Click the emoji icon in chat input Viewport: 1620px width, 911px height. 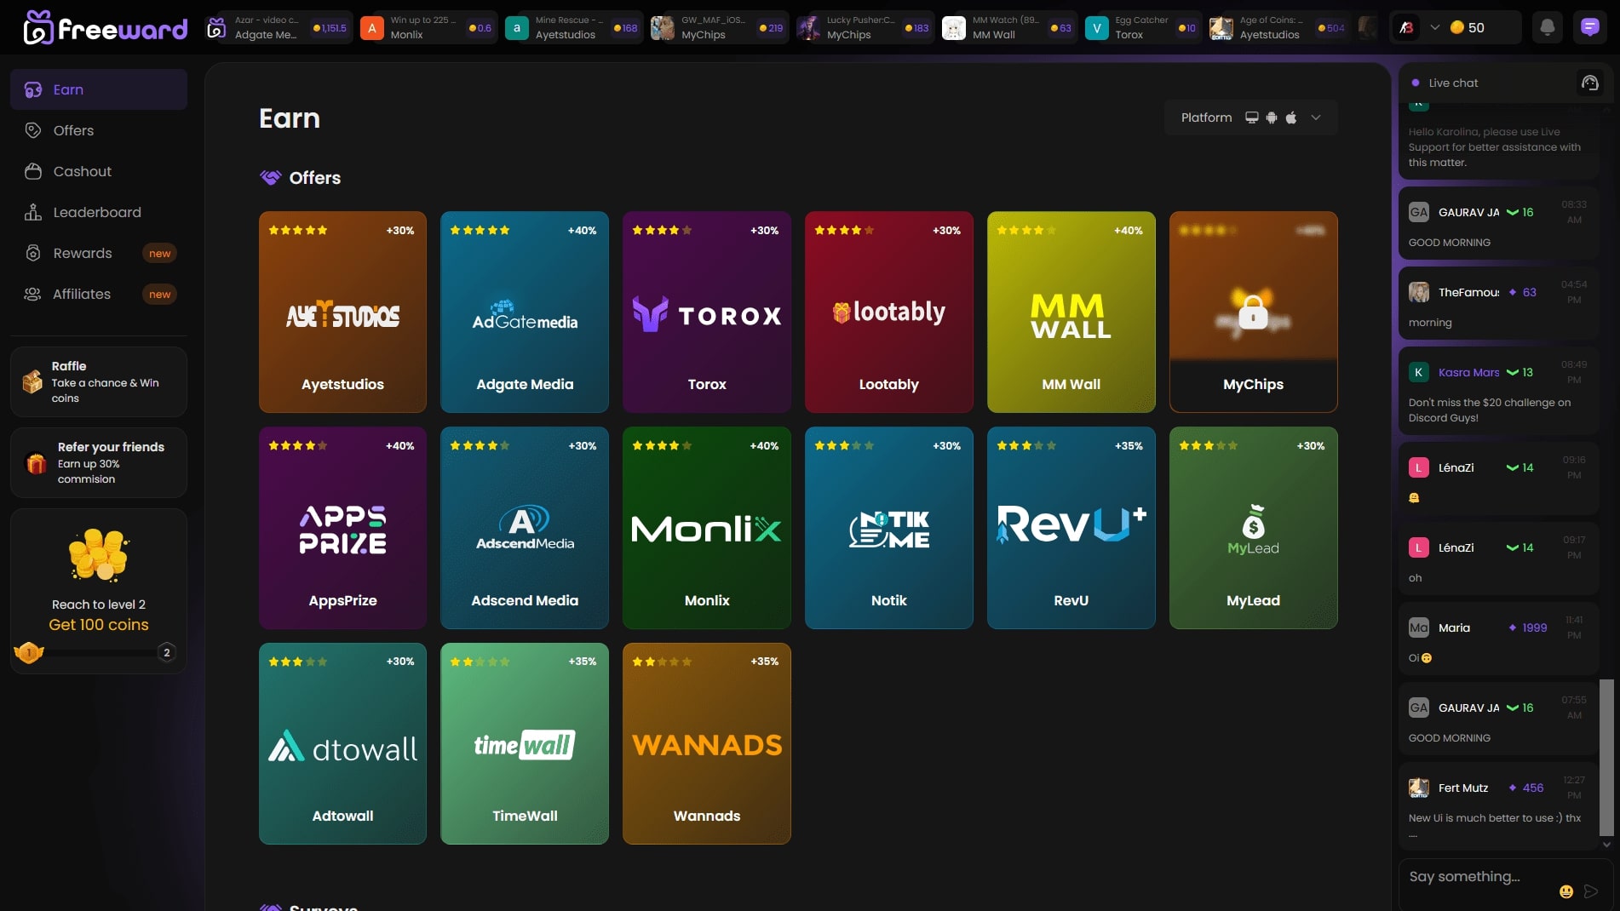coord(1566,891)
